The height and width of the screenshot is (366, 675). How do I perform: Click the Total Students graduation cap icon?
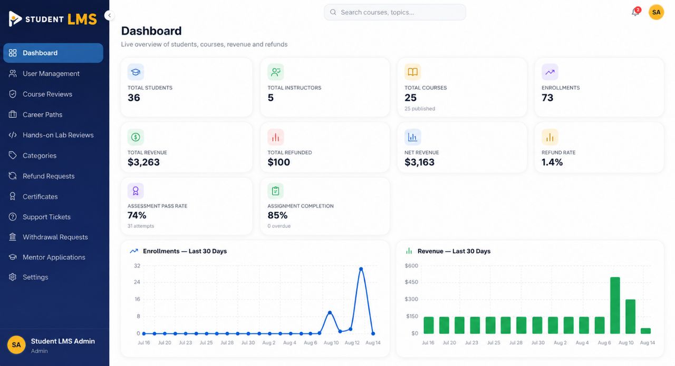coord(136,72)
